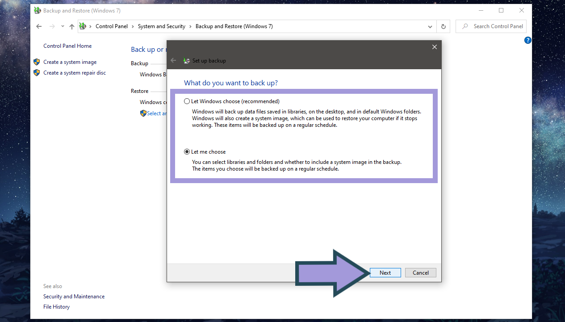Click the 'What do you want to back up?' heading

[231, 83]
